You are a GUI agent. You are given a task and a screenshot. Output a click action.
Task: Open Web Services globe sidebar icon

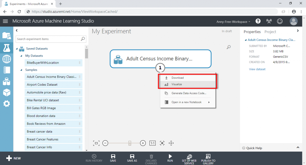click(x=7, y=59)
